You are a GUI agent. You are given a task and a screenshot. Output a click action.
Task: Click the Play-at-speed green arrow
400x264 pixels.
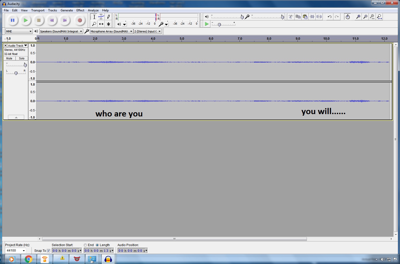pos(207,24)
